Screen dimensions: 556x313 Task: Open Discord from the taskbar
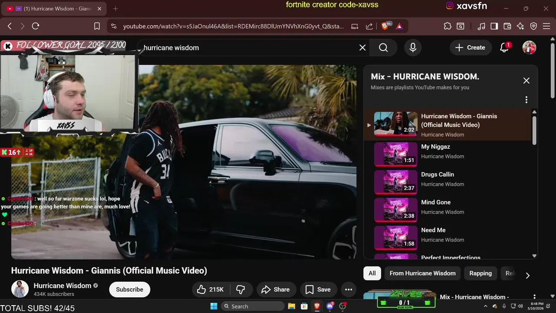(330, 306)
